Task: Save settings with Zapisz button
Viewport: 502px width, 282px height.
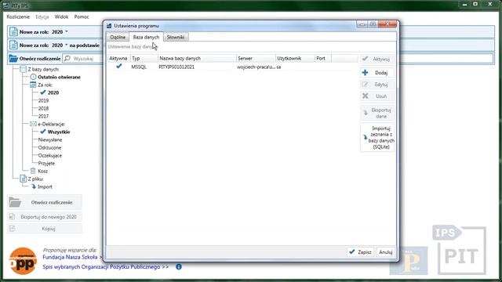Action: (x=360, y=252)
